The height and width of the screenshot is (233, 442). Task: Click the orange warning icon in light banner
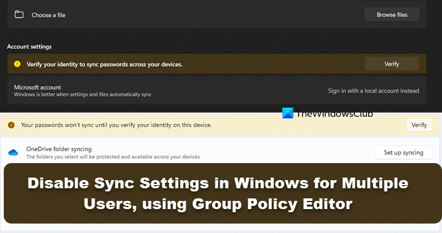point(11,125)
